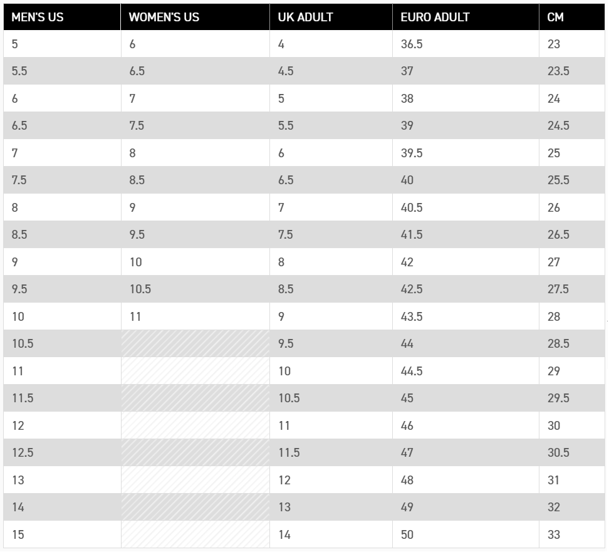Click the Euro size 36.5 cell
Screen dimensions: 609x552
466,44
